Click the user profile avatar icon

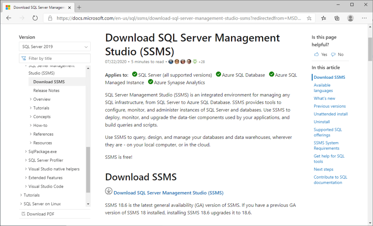350,18
